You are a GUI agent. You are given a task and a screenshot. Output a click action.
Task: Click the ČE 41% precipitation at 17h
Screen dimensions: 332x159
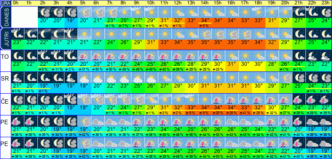pos(245,113)
